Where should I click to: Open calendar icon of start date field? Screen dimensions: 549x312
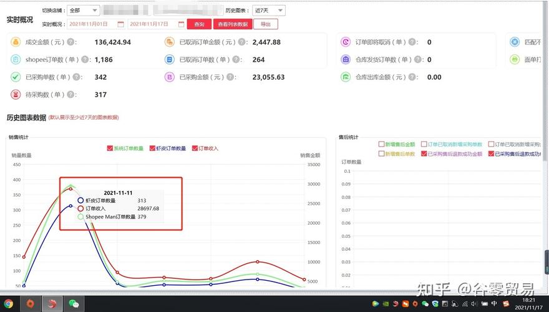[x=120, y=24]
